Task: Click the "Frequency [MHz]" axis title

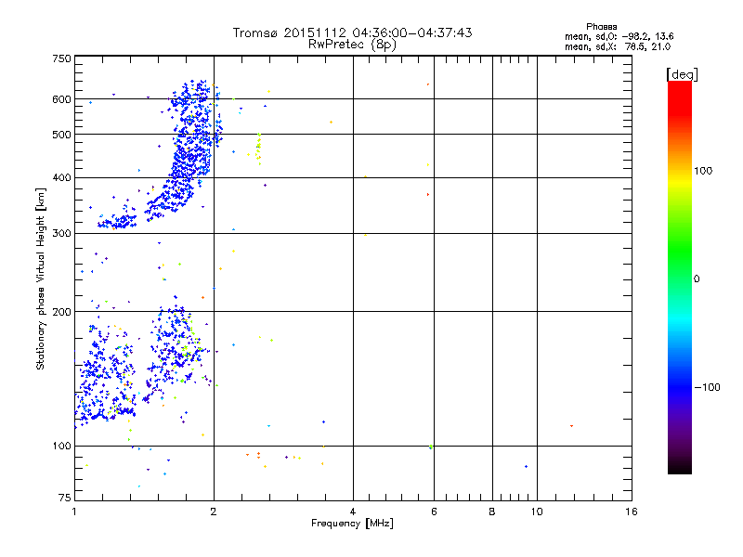Action: [352, 524]
